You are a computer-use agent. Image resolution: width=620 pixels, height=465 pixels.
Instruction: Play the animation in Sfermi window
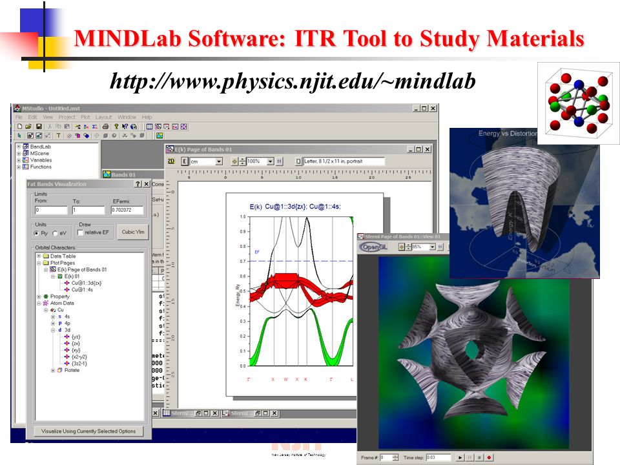[460, 457]
